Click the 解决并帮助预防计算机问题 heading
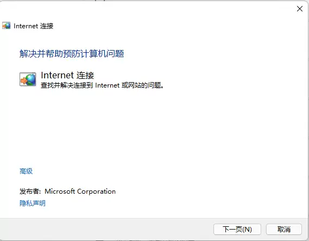Image resolution: width=309 pixels, height=241 pixels. pos(72,54)
